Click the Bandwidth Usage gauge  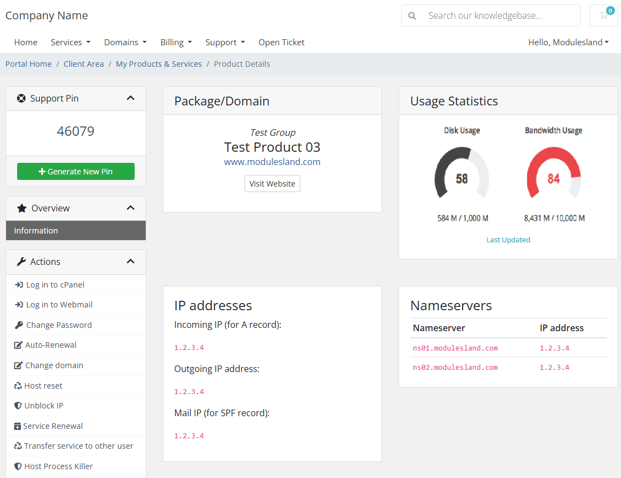click(554, 173)
